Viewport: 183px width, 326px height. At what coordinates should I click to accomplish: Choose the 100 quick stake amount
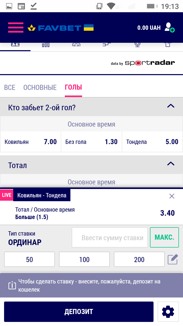pos(84,260)
